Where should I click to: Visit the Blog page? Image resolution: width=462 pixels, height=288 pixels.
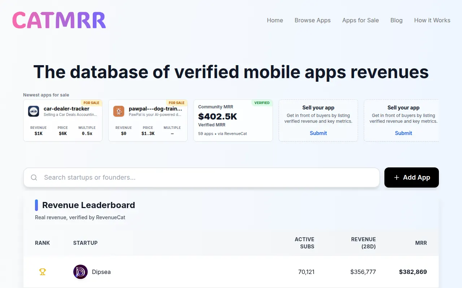[396, 20]
